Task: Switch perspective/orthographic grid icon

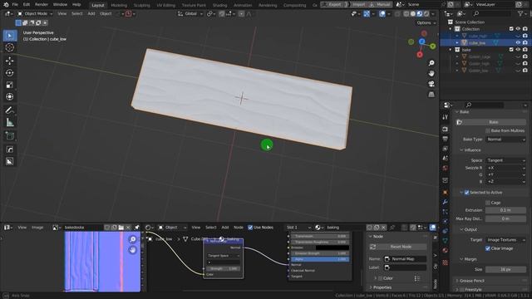Action: (x=431, y=94)
